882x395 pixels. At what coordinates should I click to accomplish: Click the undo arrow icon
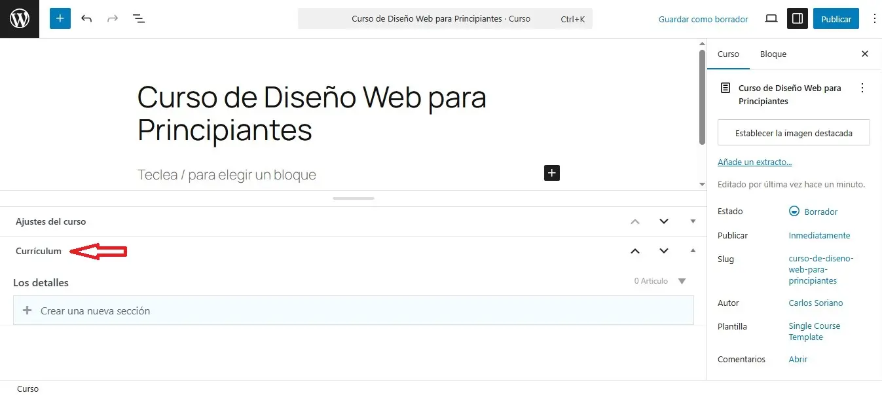[86, 19]
